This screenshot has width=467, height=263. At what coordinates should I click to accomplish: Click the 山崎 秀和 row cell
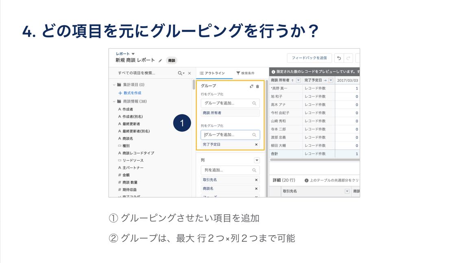pyautogui.click(x=286, y=121)
